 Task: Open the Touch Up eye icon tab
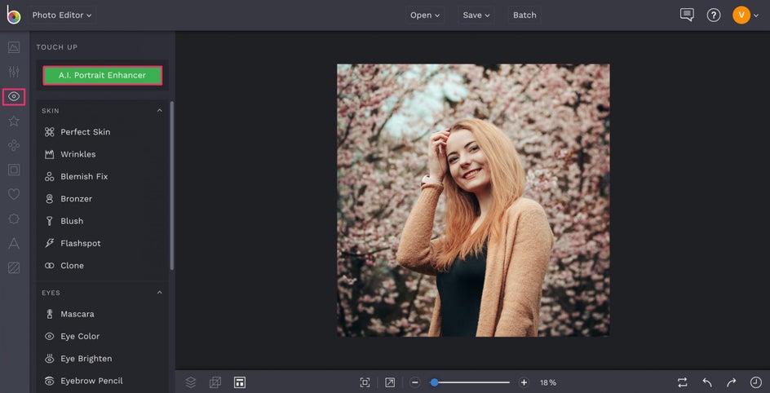click(14, 96)
